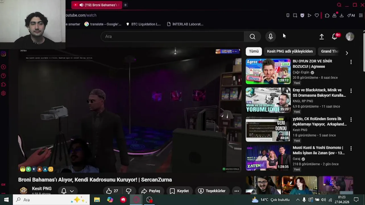Image resolution: width=365 pixels, height=205 pixels.
Task: Switch to Opera GX taskbar icon
Action: click(136, 200)
